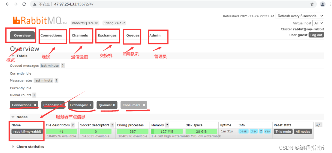Open help for Socket descriptors column
The width and height of the screenshot is (332, 153).
point(112,125)
